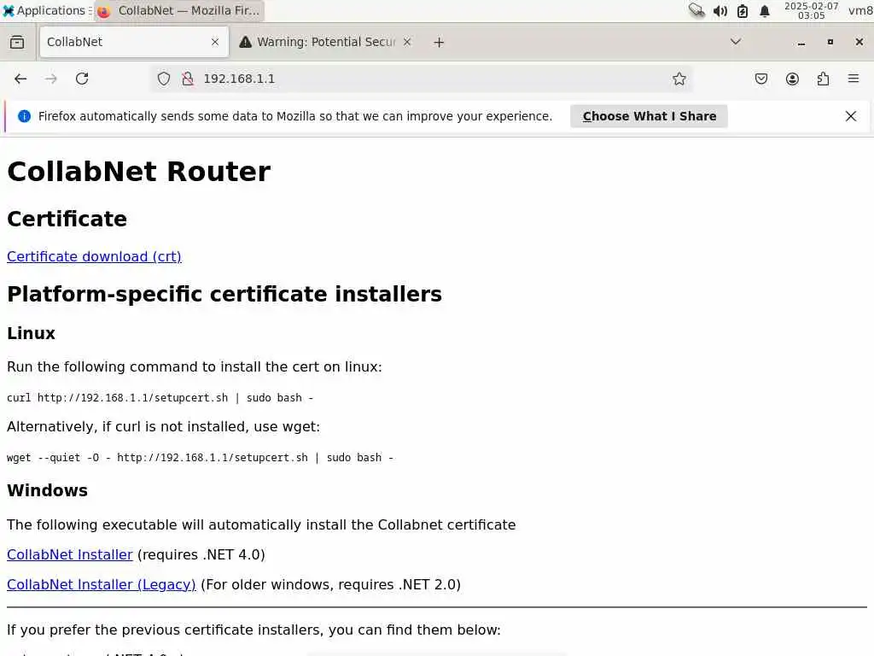Close the Warning: Potential Security tab

(x=407, y=42)
